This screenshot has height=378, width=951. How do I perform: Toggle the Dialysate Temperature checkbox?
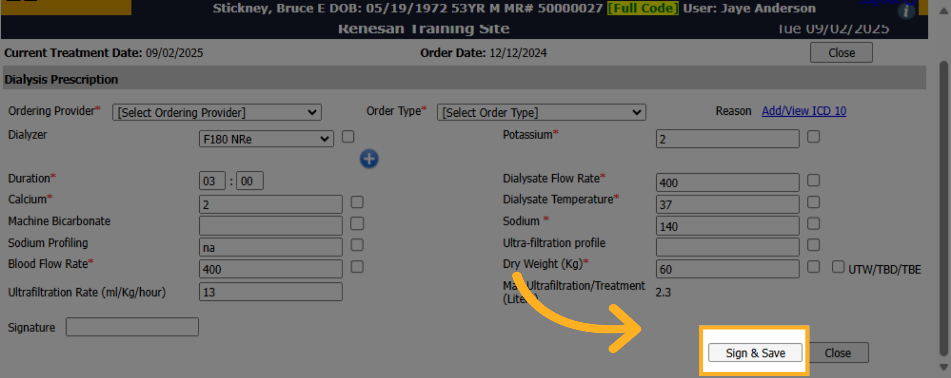tap(814, 202)
